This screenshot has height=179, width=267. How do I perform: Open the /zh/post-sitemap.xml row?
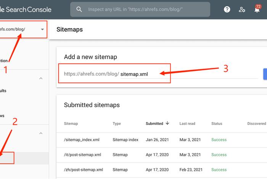162,170
